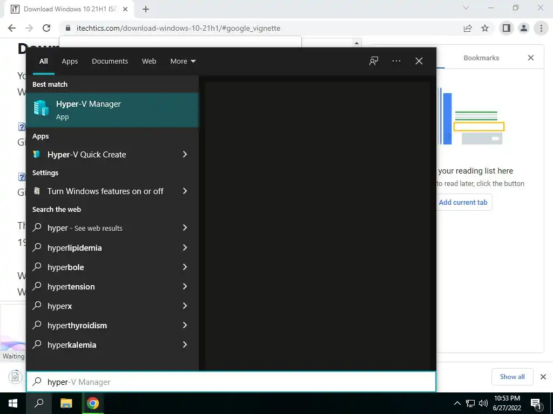This screenshot has height=414, width=553.
Task: Switch to Chrome on the taskbar
Action: [93, 403]
